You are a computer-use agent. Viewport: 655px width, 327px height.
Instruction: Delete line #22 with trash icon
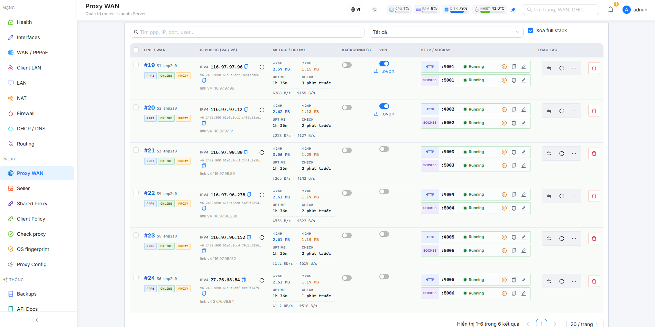(594, 196)
